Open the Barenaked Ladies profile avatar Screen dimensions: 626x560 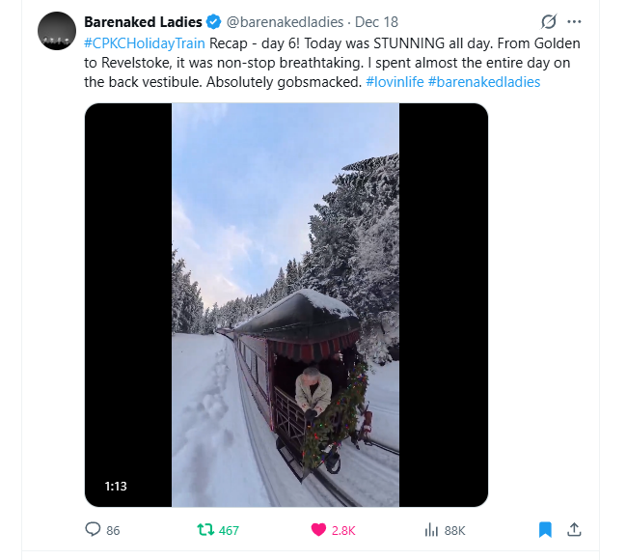57,31
